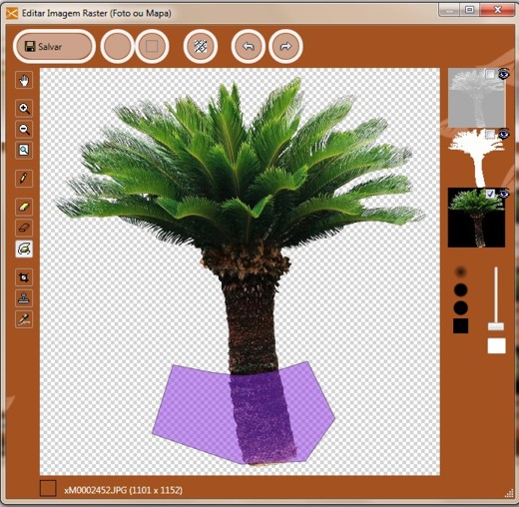Screen dimensions: 519x507
Task: Select the square black brush shape
Action: [x=461, y=325]
